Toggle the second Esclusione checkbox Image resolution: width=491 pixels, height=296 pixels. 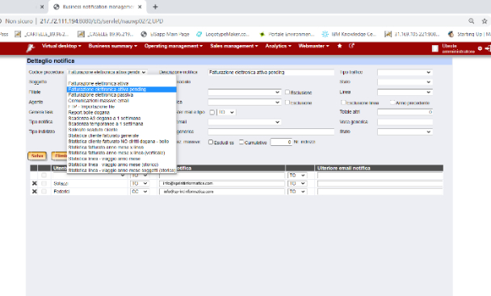[287, 102]
